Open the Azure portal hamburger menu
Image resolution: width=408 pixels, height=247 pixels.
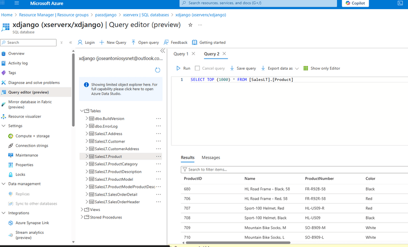pyautogui.click(x=17, y=3)
